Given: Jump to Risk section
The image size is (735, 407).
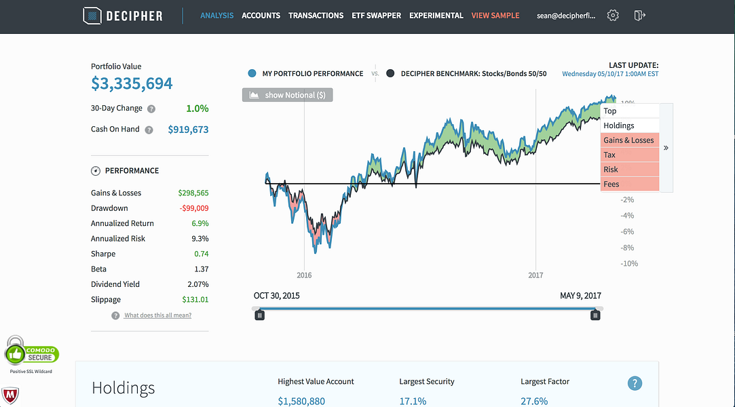Looking at the screenshot, I should coord(630,169).
